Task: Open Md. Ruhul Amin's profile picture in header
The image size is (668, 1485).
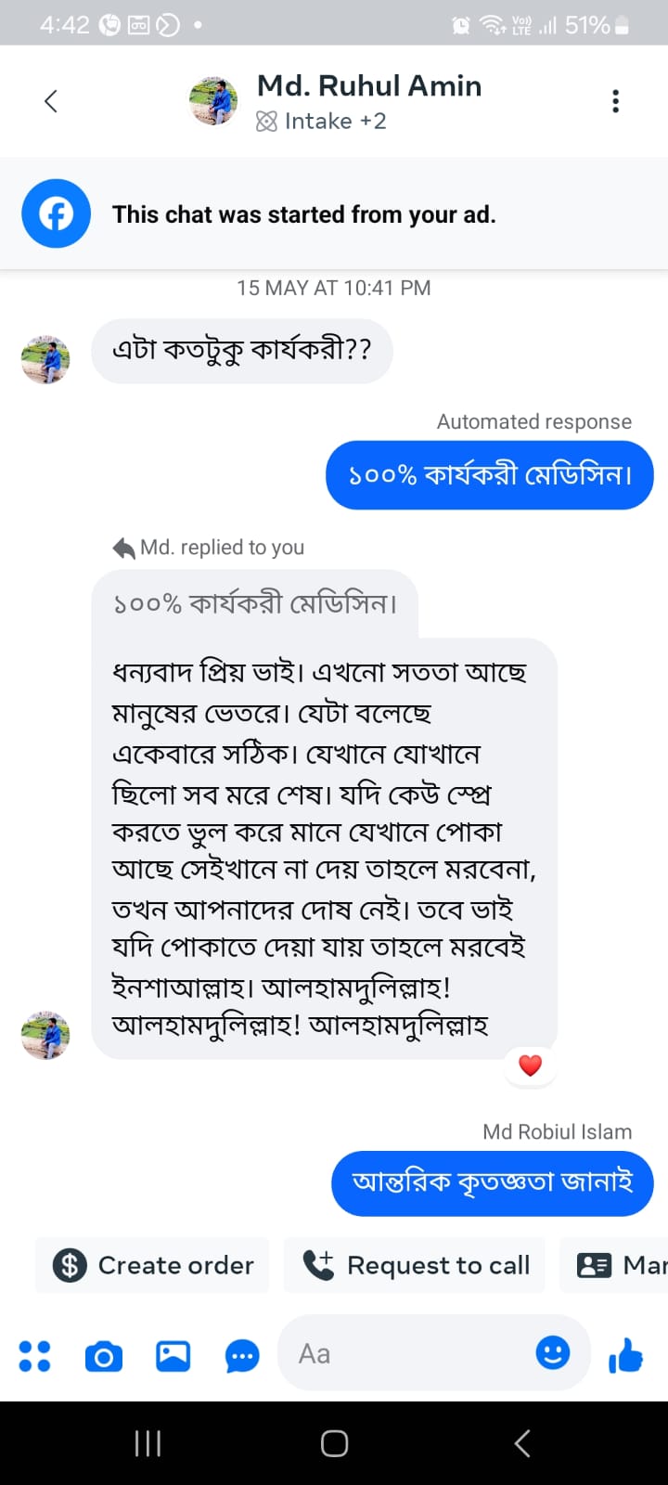Action: (213, 101)
